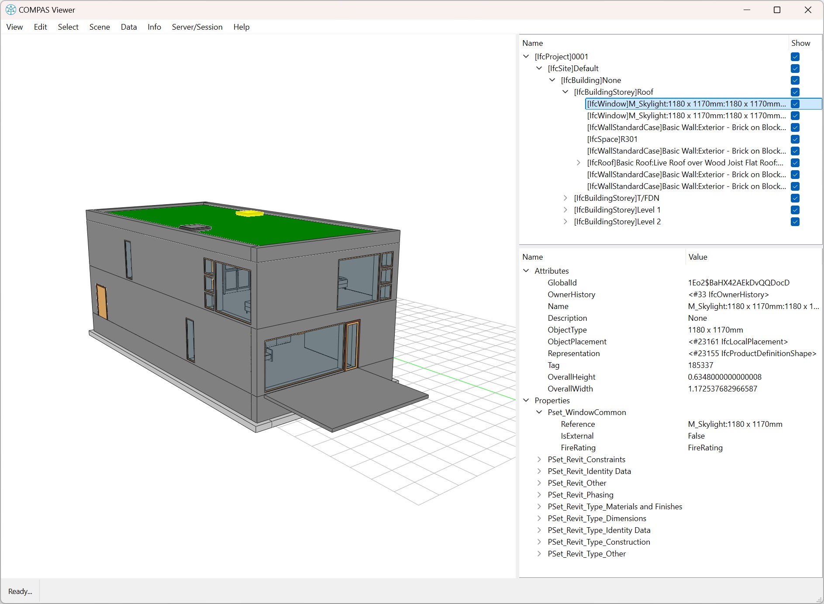Click the COMPAS Viewer app logo icon
Viewport: 824px width, 604px height.
[10, 10]
